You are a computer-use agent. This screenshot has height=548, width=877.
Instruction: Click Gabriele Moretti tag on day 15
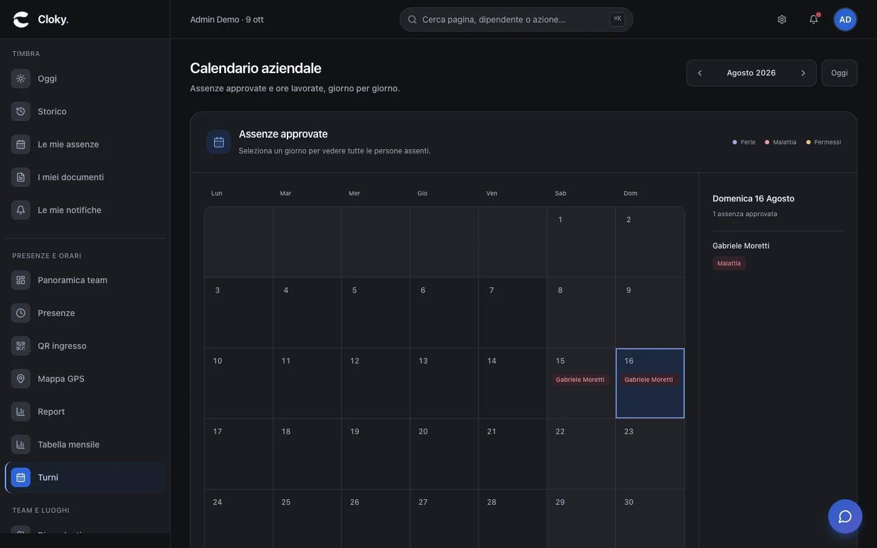click(580, 379)
